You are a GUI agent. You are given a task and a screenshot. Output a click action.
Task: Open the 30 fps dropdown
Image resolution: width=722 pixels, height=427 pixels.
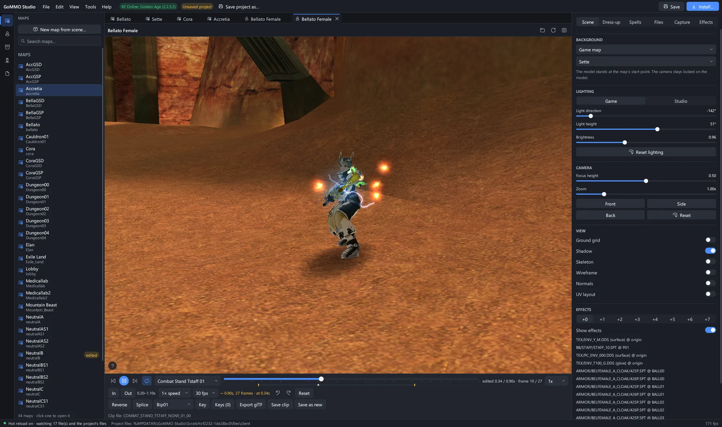[205, 393]
